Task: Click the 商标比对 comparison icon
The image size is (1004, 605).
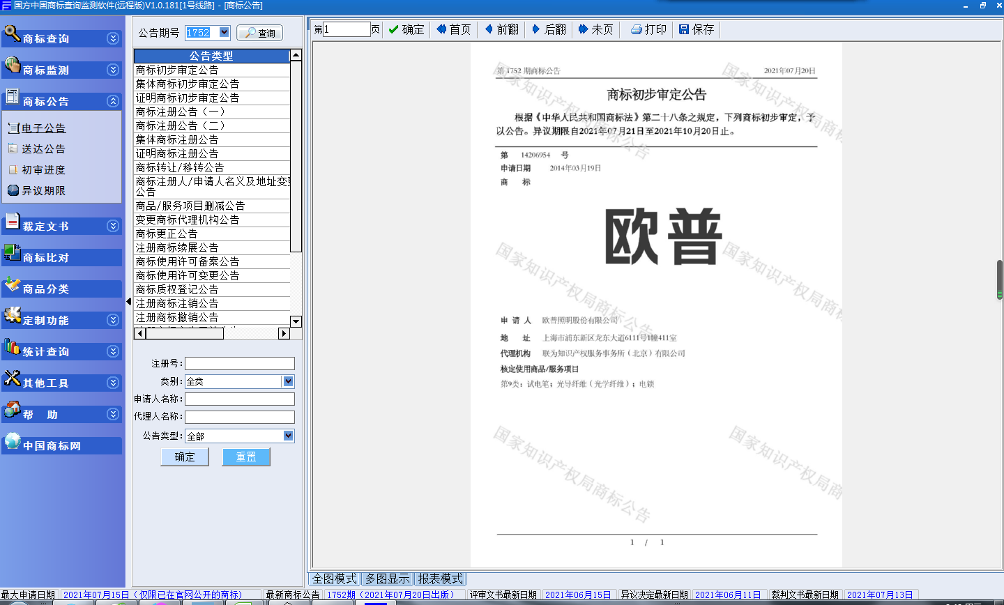Action: click(x=12, y=253)
